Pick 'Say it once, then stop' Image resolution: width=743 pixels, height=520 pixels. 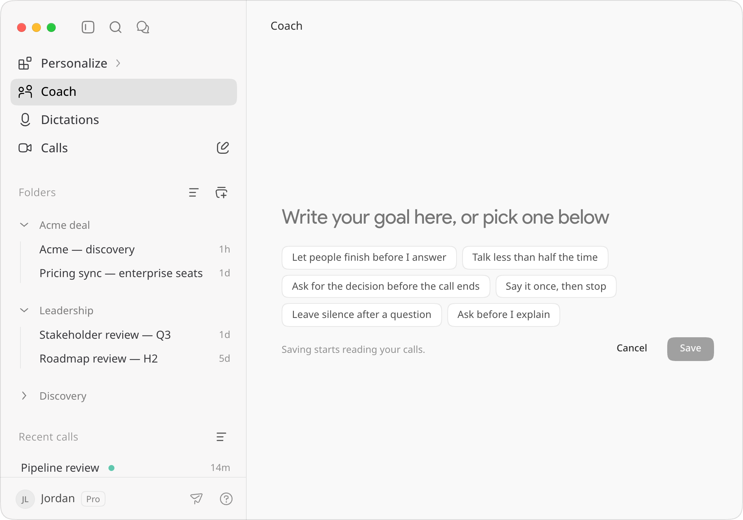point(556,286)
